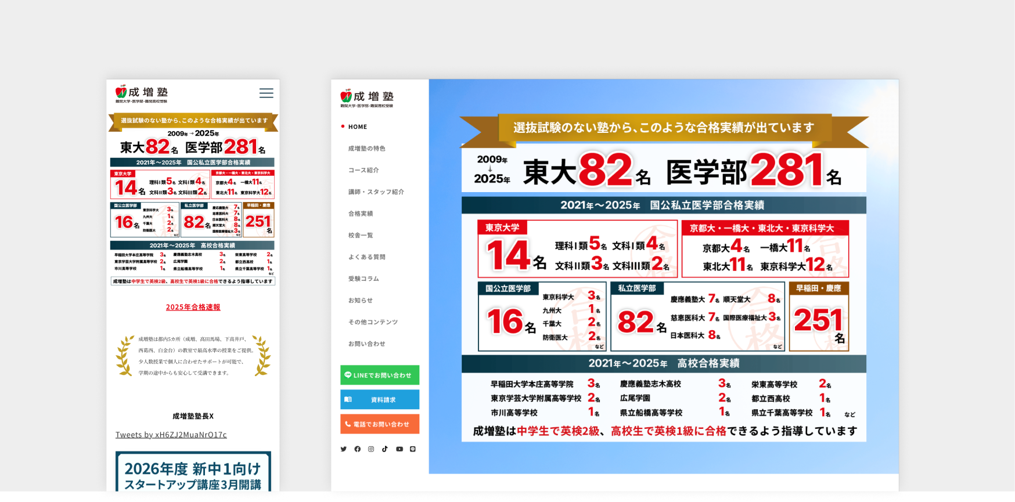Open よくある質問 menu item

coord(366,257)
